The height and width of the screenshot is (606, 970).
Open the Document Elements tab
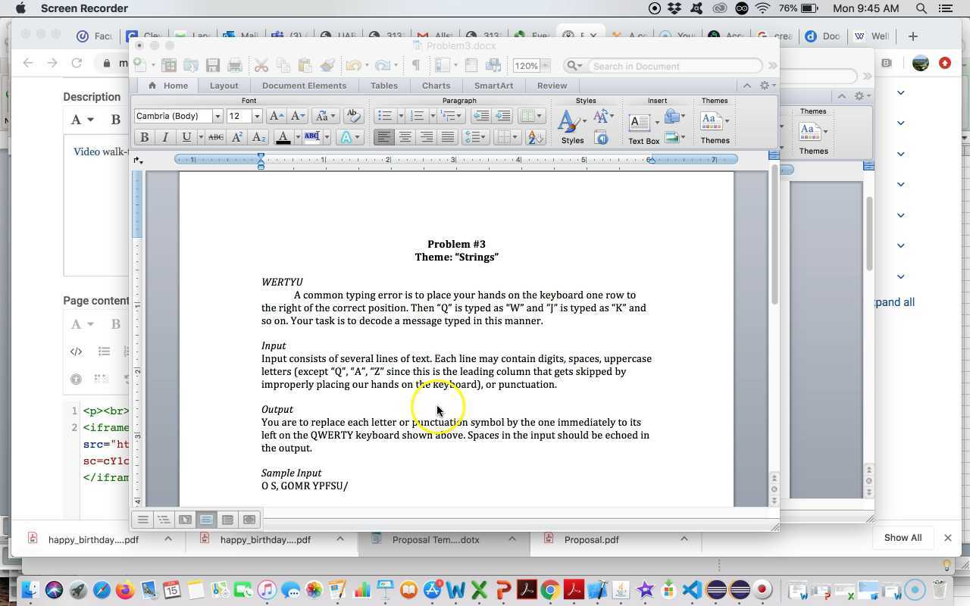click(x=304, y=86)
